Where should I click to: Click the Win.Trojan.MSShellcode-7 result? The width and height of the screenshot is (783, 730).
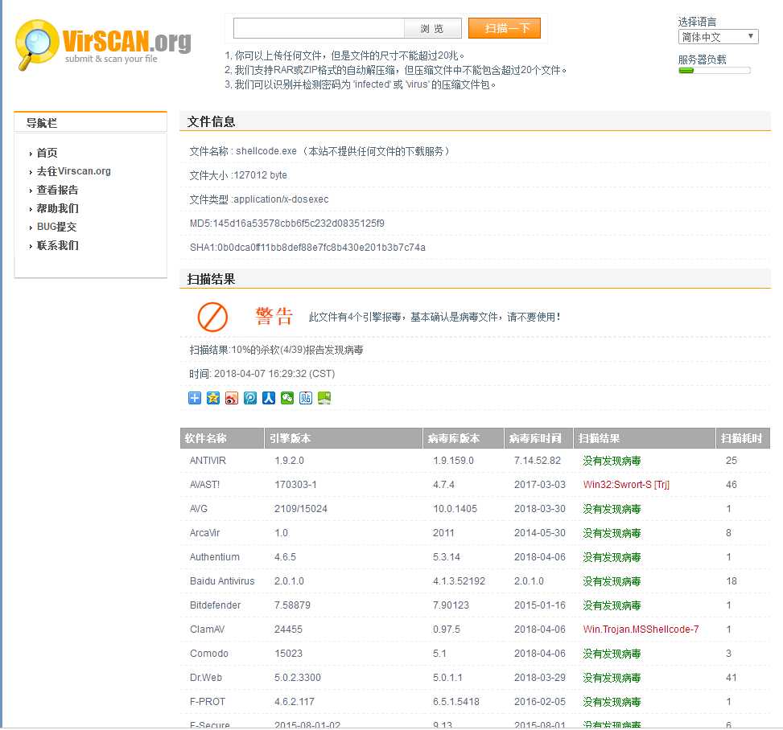coord(641,630)
